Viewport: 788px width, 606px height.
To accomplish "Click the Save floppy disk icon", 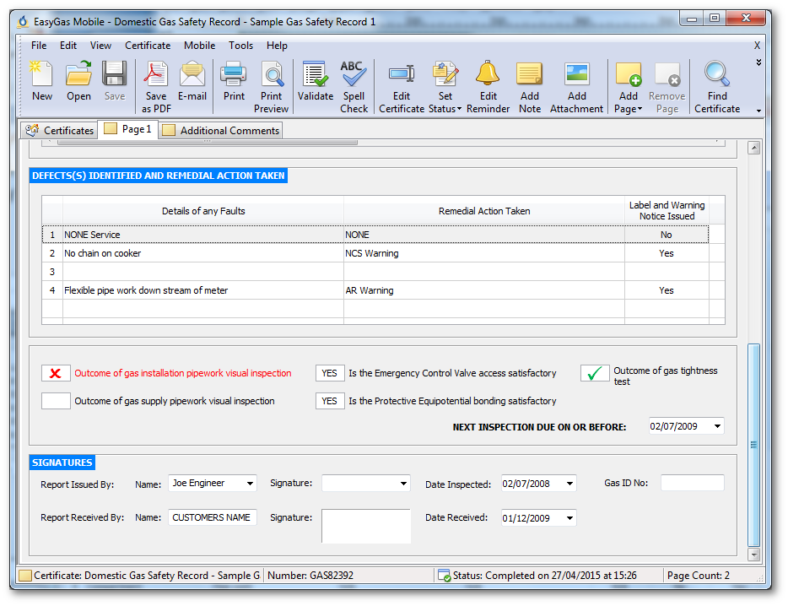I will coord(115,74).
